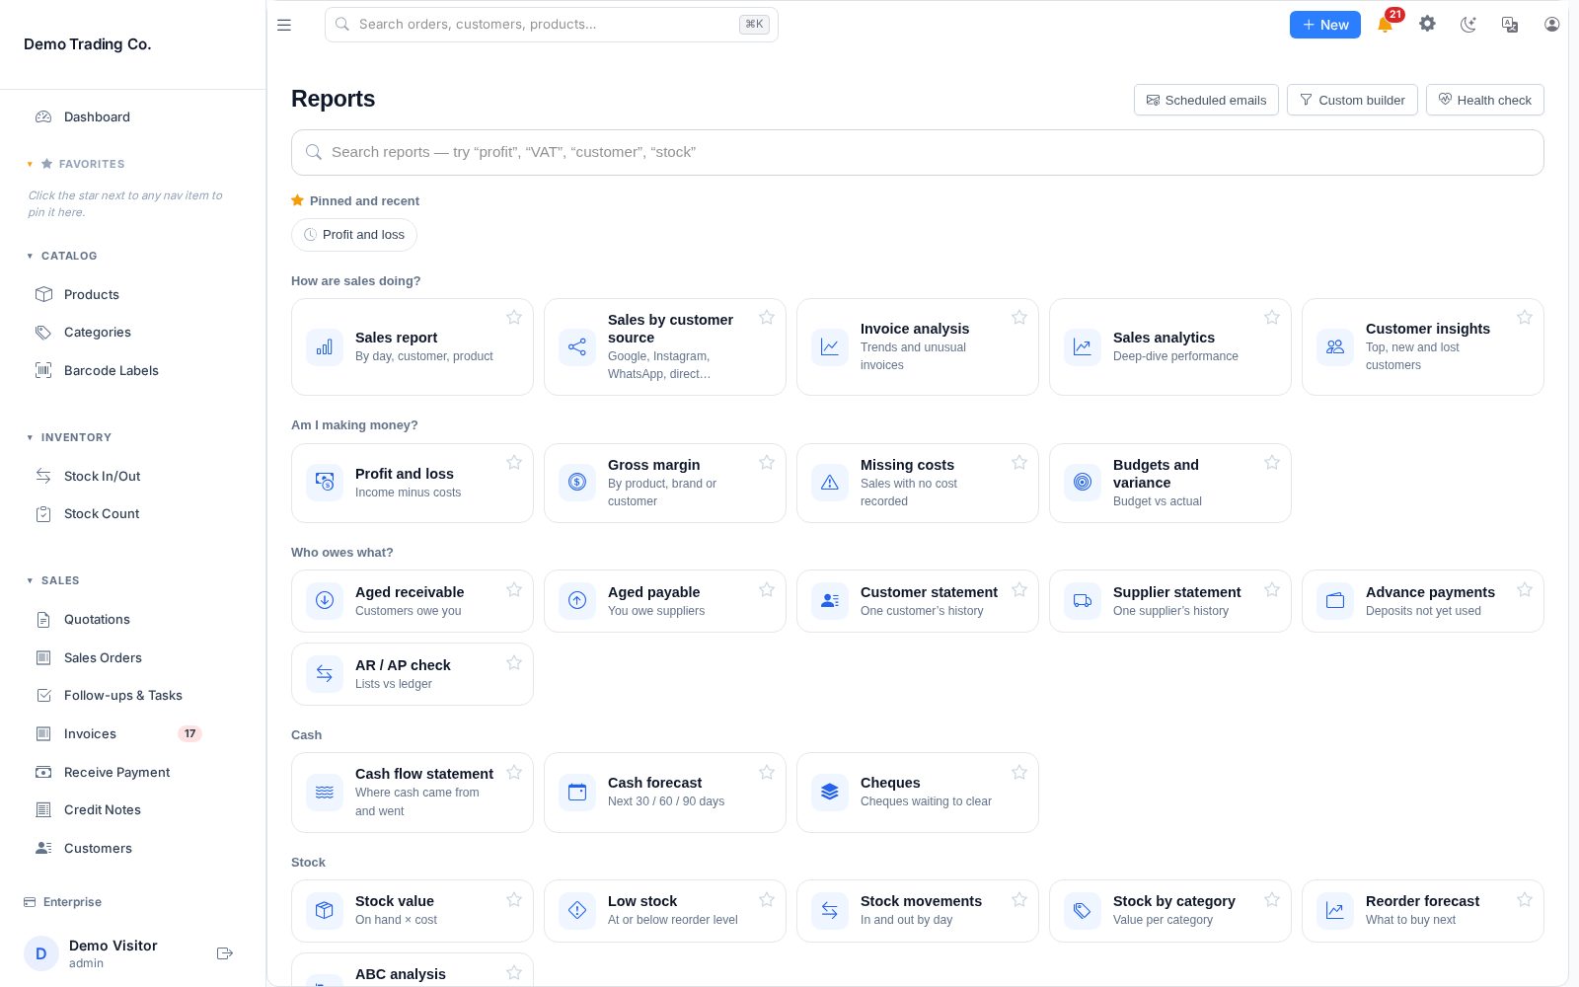This screenshot has height=987, width=1579.
Task: Switch dark mode with moon icon
Action: [x=1468, y=25]
